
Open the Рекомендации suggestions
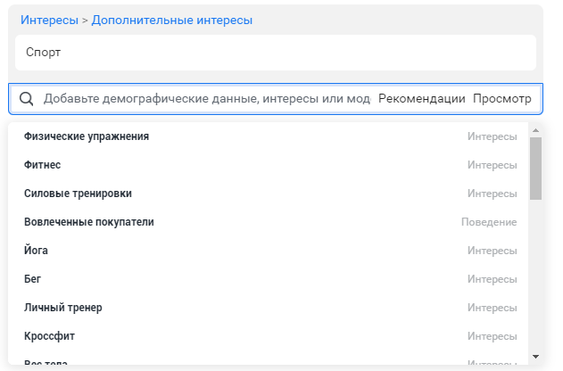[421, 99]
